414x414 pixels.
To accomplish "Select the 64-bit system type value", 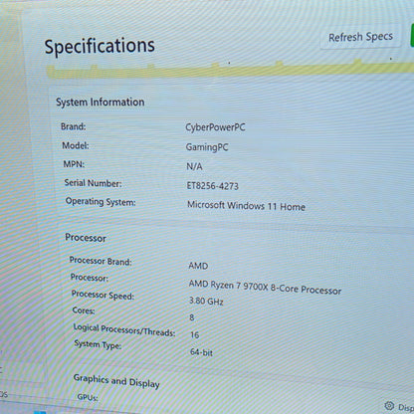I will tap(201, 352).
